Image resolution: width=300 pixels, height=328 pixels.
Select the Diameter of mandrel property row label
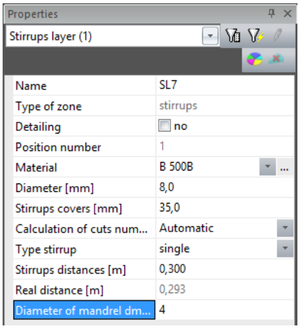coord(84,310)
